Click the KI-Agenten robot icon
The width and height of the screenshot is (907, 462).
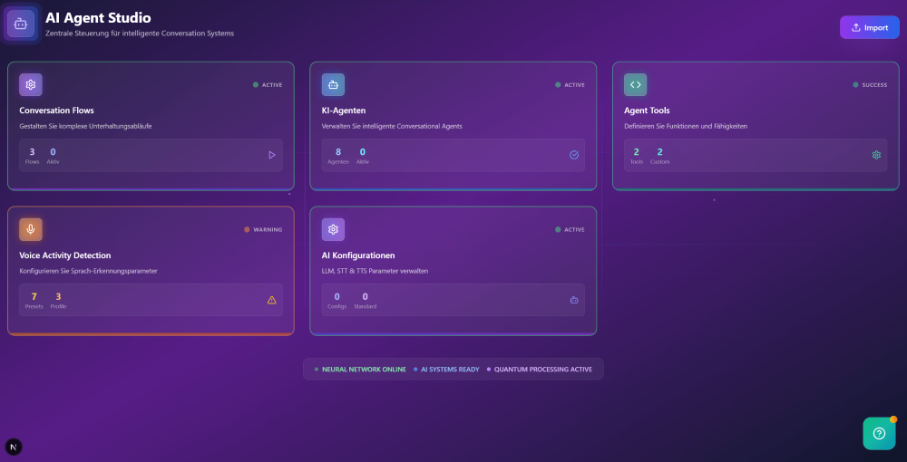coord(333,85)
